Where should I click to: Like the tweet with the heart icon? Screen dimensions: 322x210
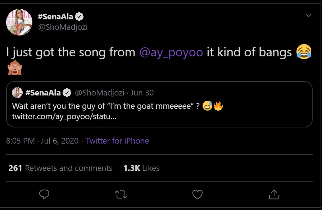tap(198, 194)
